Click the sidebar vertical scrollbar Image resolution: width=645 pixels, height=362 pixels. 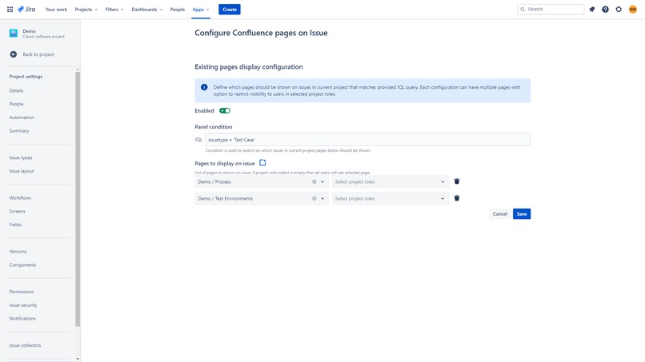pyautogui.click(x=78, y=199)
